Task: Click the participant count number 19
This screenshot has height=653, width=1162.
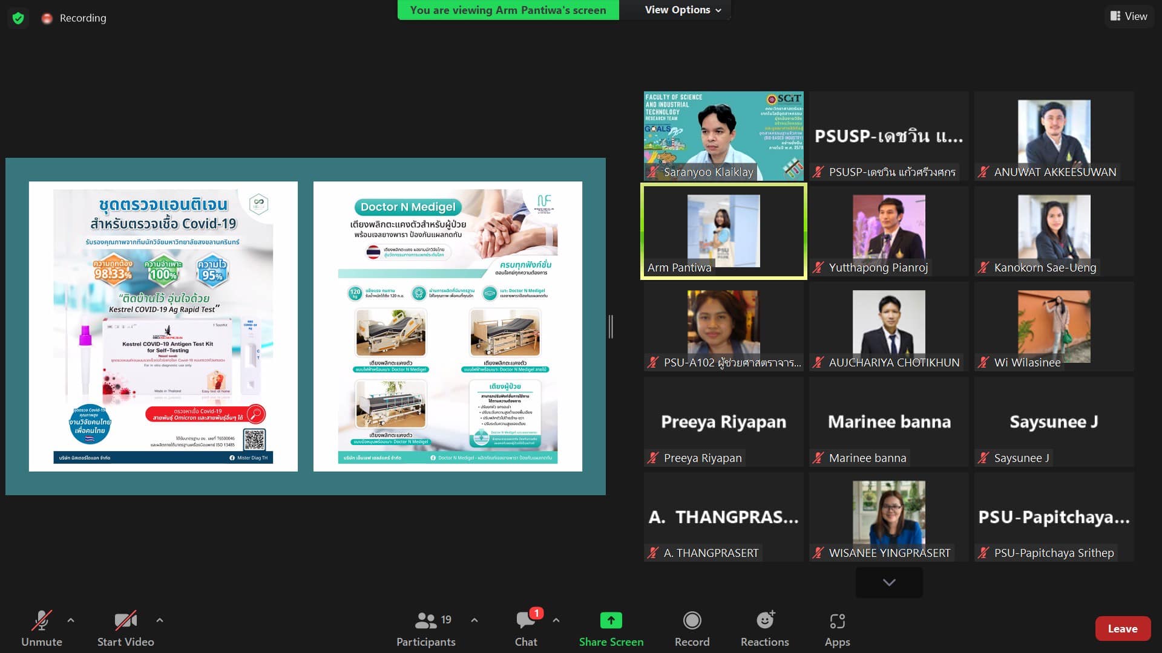Action: (x=446, y=620)
